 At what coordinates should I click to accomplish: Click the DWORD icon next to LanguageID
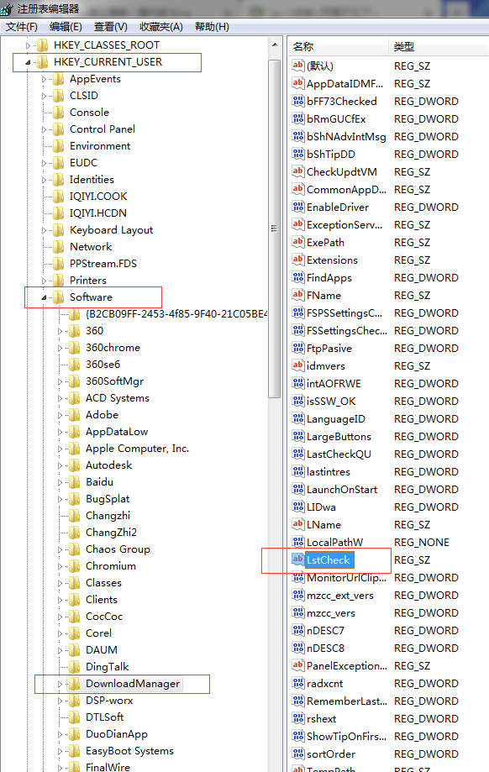(x=297, y=418)
